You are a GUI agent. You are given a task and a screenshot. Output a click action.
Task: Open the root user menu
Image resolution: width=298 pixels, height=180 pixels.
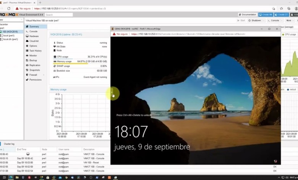pyautogui.click(x=294, y=15)
